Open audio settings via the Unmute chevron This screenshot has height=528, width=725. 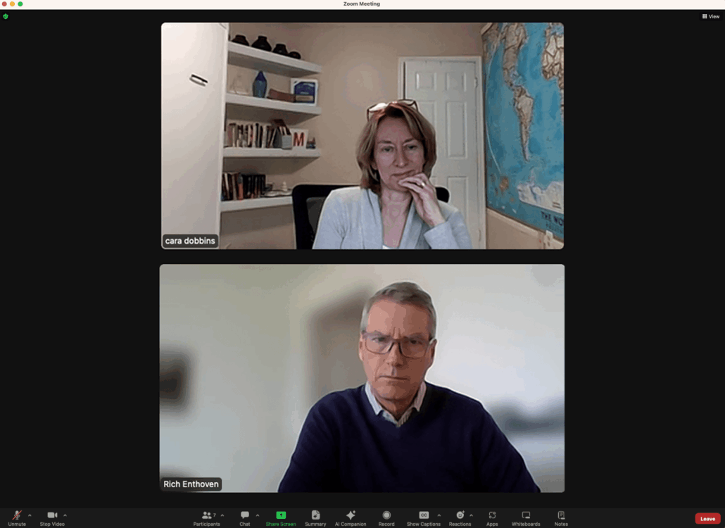click(29, 515)
